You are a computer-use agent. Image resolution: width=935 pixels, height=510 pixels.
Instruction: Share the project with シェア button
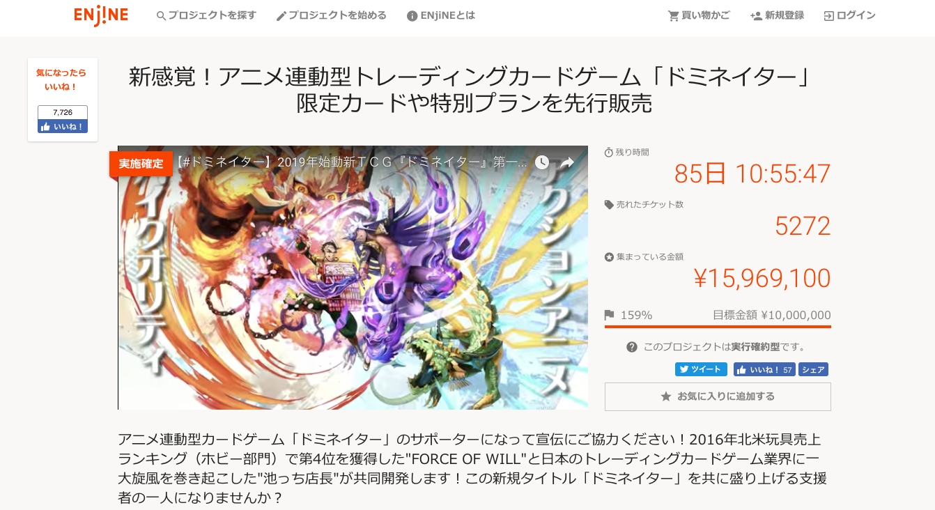click(x=813, y=369)
